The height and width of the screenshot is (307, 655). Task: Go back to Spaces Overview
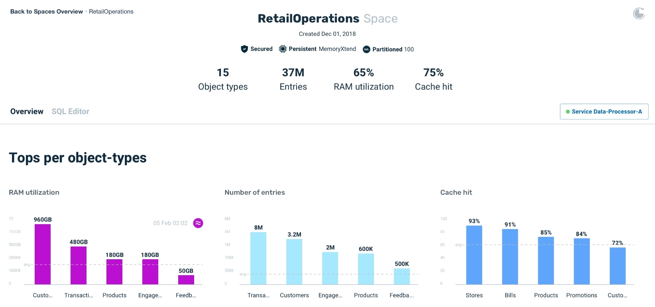point(46,12)
